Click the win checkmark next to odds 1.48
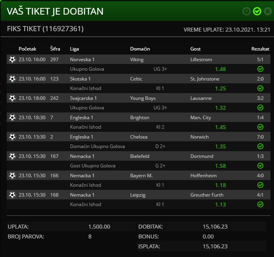274x257 pixels. tap(260, 69)
